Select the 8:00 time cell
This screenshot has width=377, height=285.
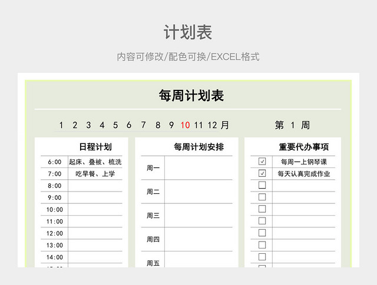click(x=55, y=186)
